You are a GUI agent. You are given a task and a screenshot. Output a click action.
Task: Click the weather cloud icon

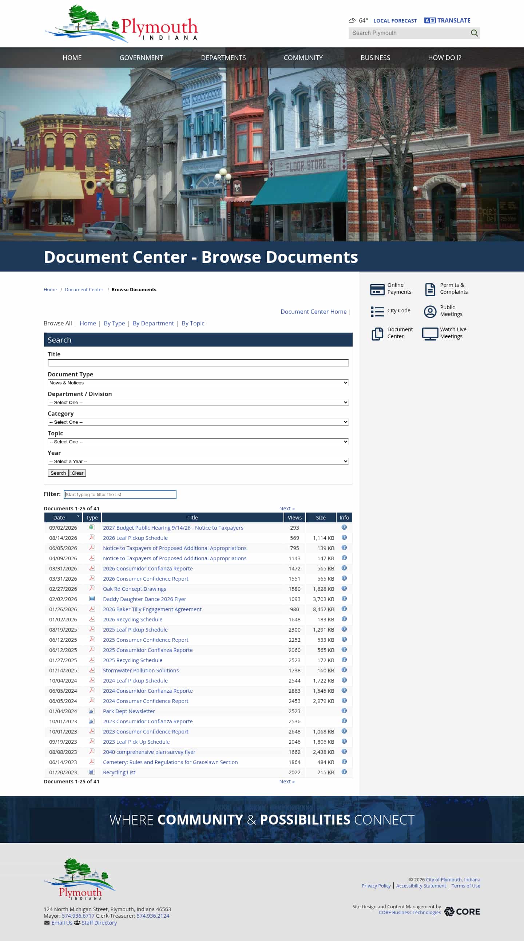tap(352, 20)
